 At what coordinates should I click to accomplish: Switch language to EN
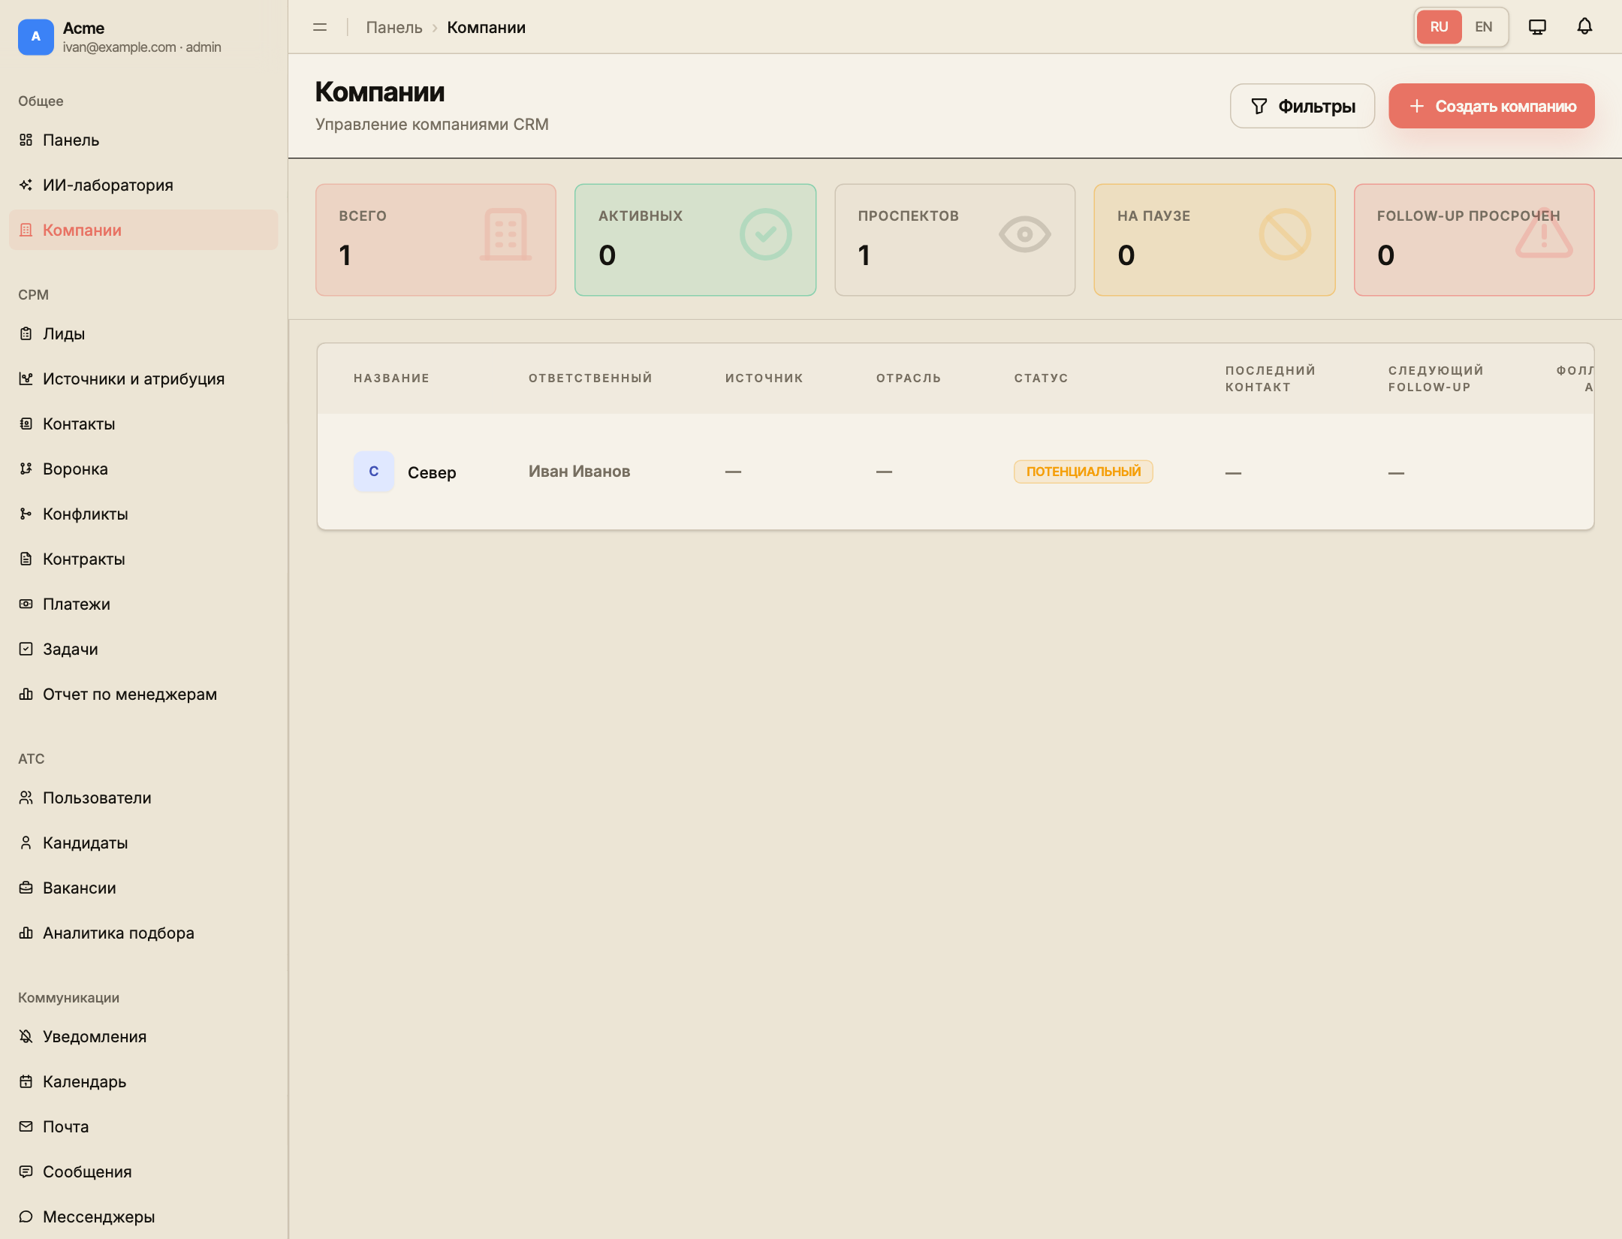(x=1483, y=27)
